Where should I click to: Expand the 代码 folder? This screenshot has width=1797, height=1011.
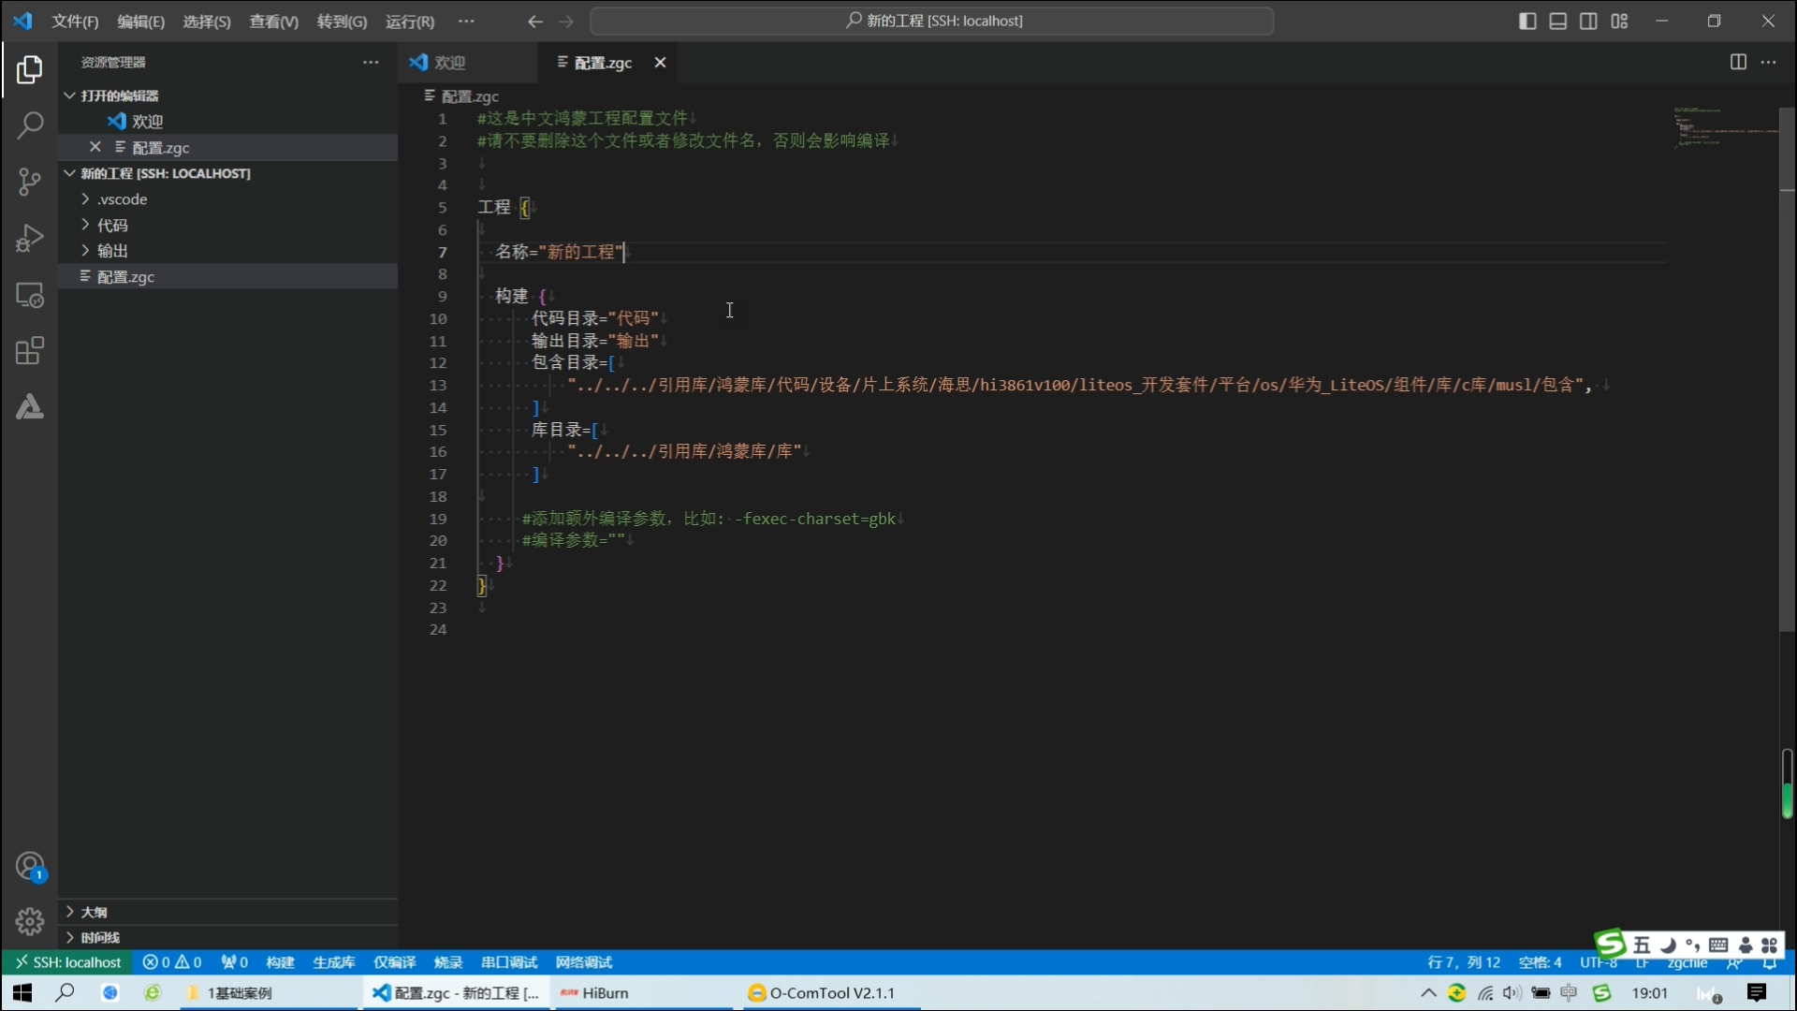tap(112, 225)
